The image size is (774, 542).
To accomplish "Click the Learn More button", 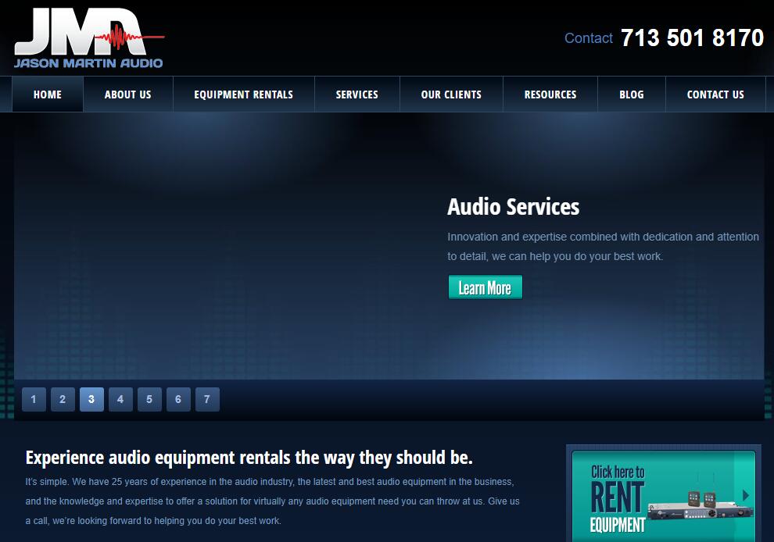I will pyautogui.click(x=486, y=287).
